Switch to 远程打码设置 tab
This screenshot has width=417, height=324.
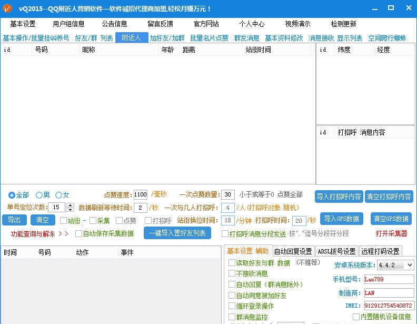[x=380, y=251]
